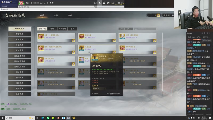Open the 购买 (buy) tab
The image size is (213, 120).
(42, 15)
